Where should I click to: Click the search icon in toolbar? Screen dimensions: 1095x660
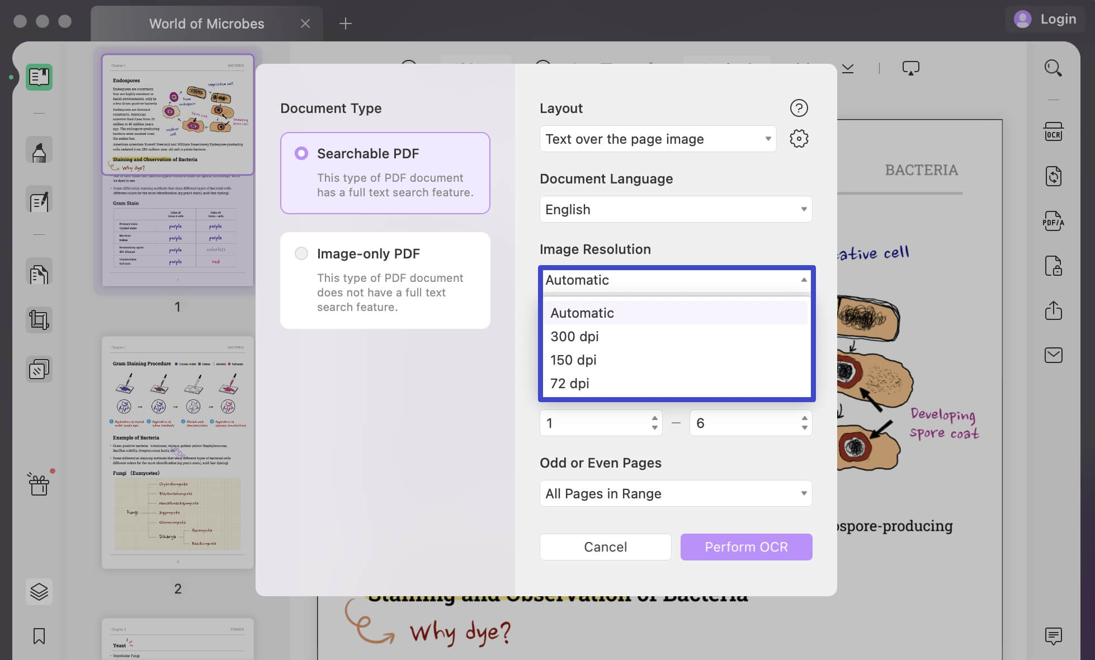(1052, 67)
